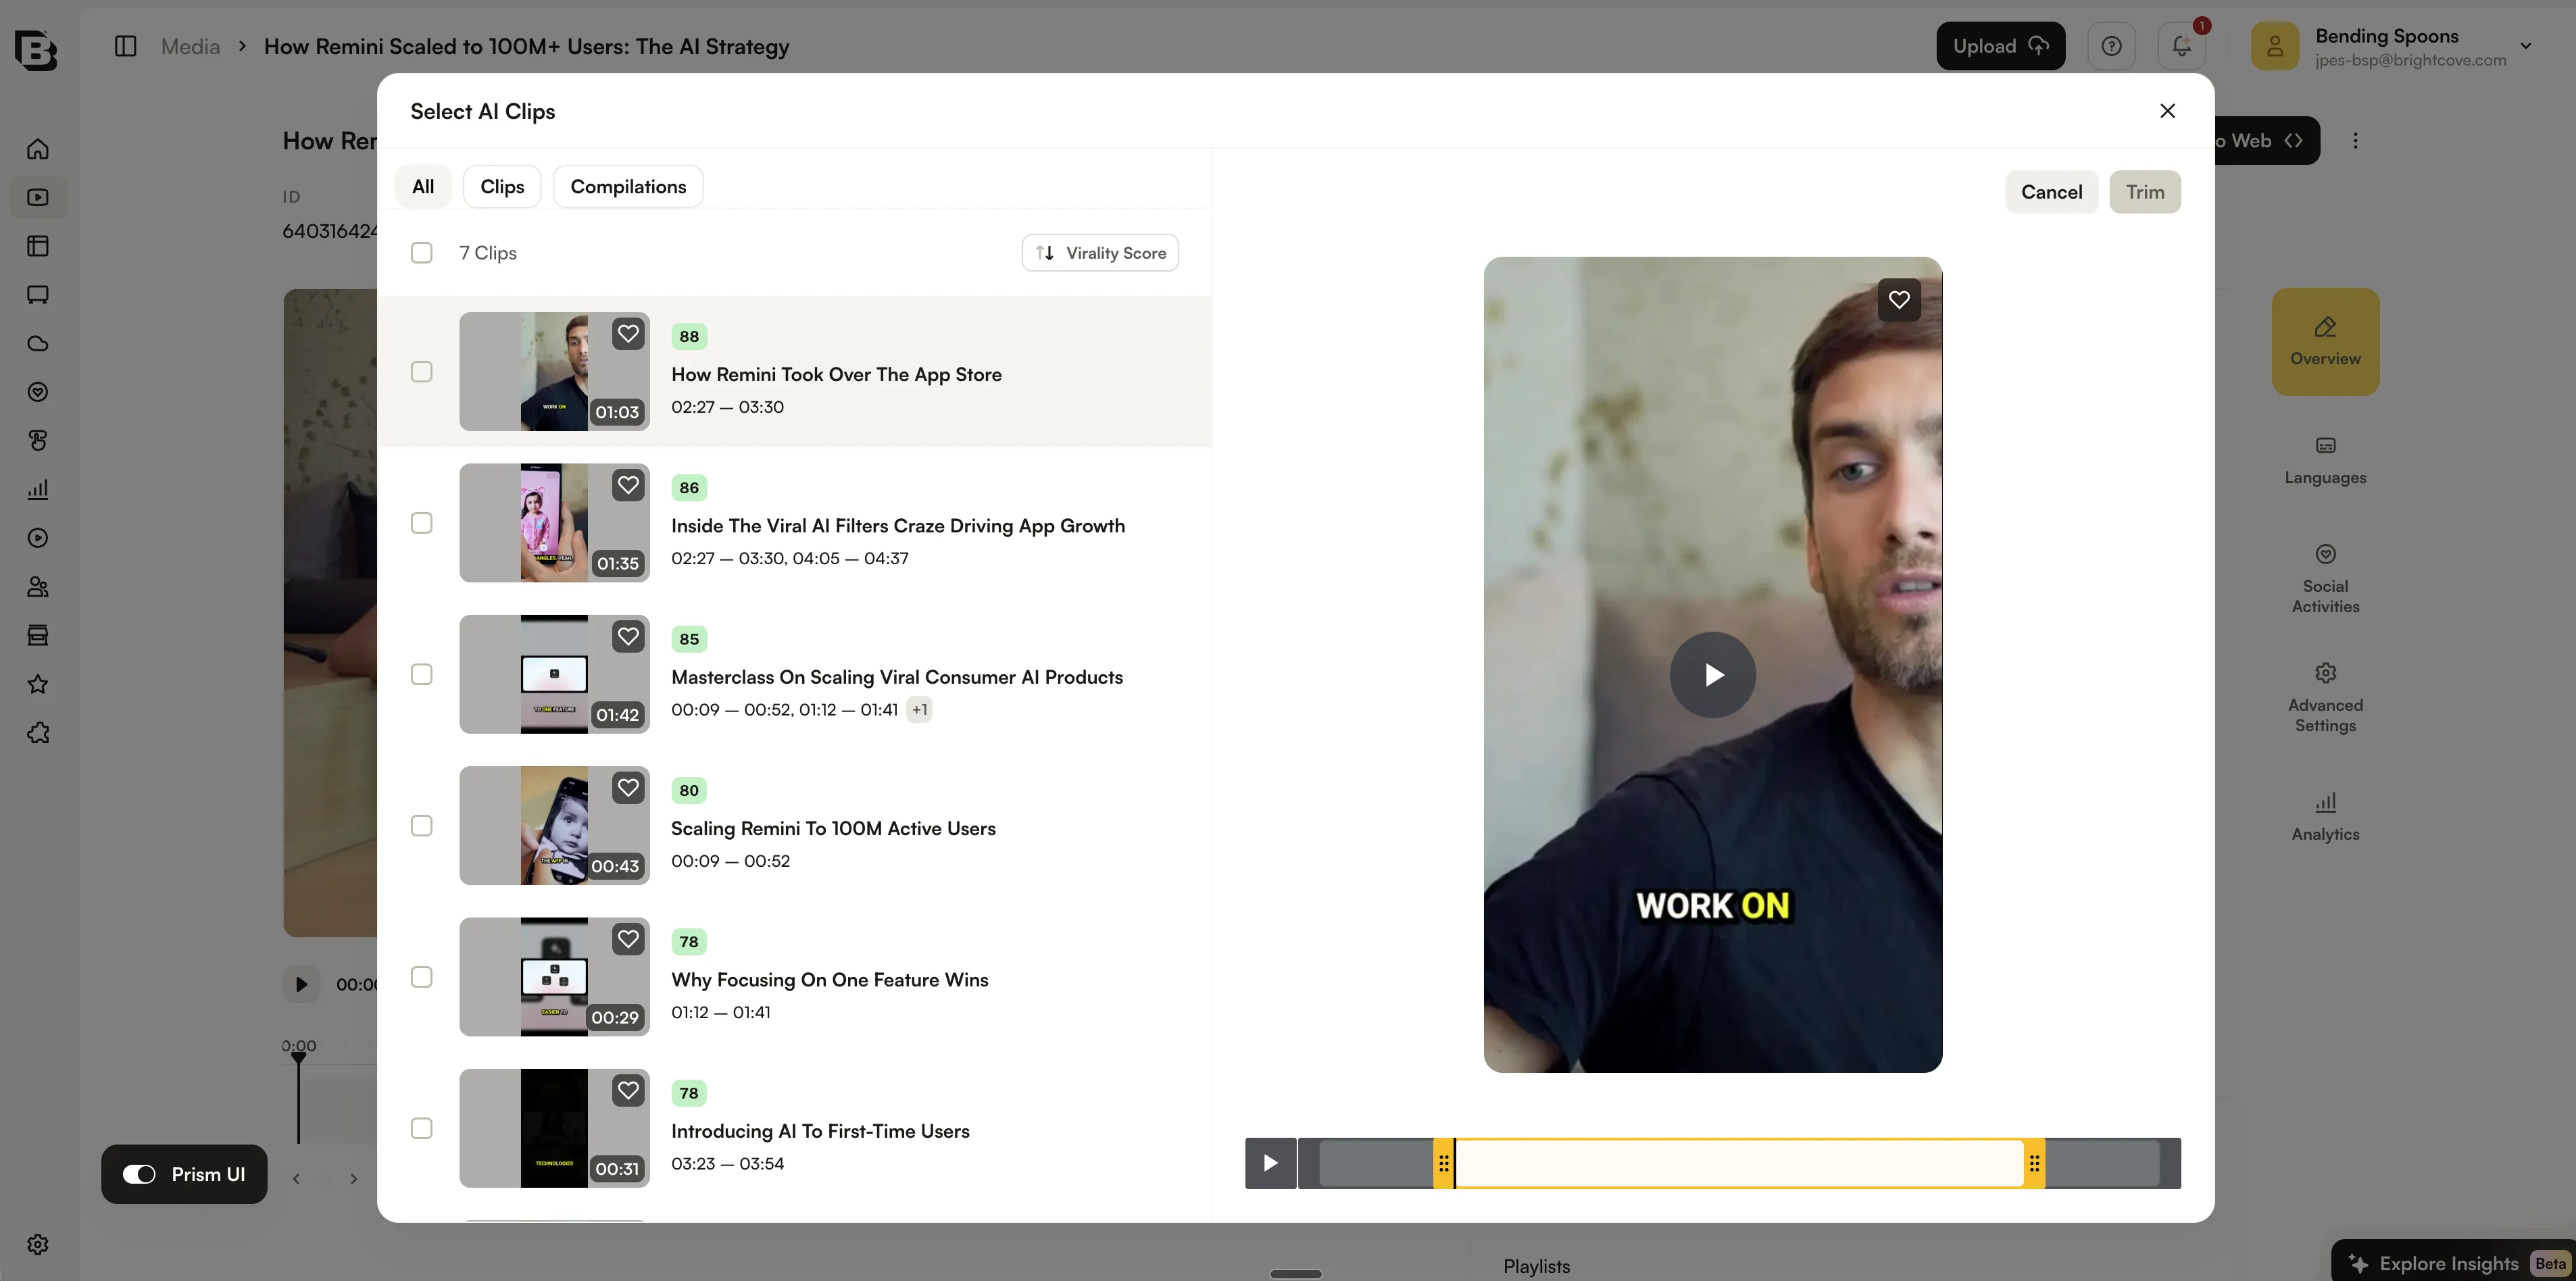Viewport: 2576px width, 1281px height.
Task: Open the Cloud icon in sidebar
Action: tap(38, 343)
